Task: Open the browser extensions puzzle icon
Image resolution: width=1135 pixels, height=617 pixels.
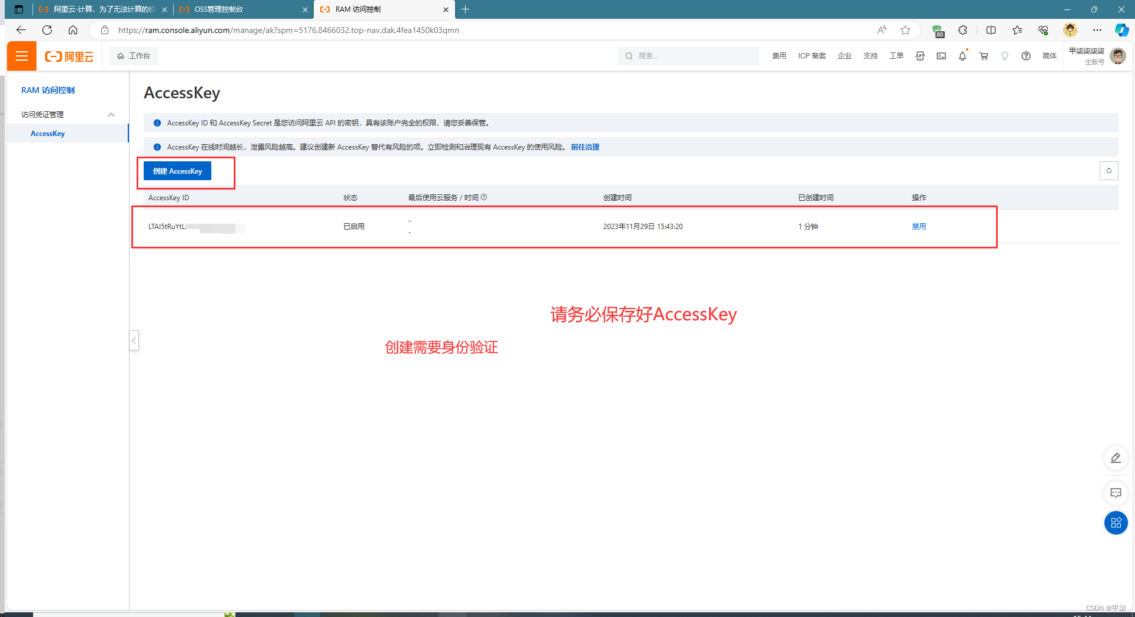Action: [963, 30]
